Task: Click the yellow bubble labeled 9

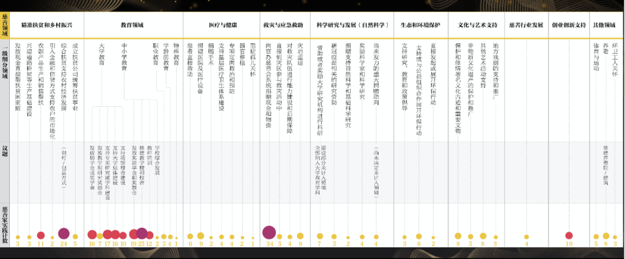Action: [x=200, y=235]
